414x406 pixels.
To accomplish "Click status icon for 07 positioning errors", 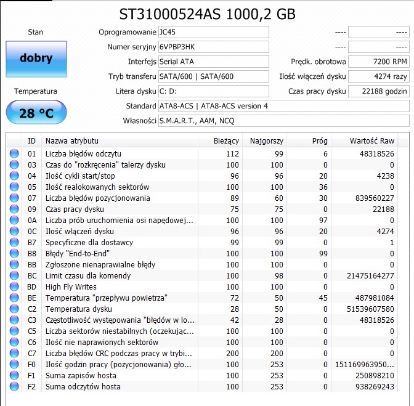I will [14, 198].
